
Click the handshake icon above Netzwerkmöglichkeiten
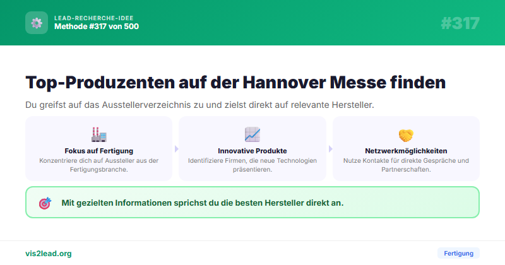coord(406,135)
